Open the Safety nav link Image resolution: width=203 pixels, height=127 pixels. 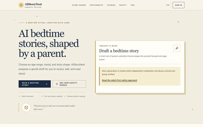pos(123,5)
